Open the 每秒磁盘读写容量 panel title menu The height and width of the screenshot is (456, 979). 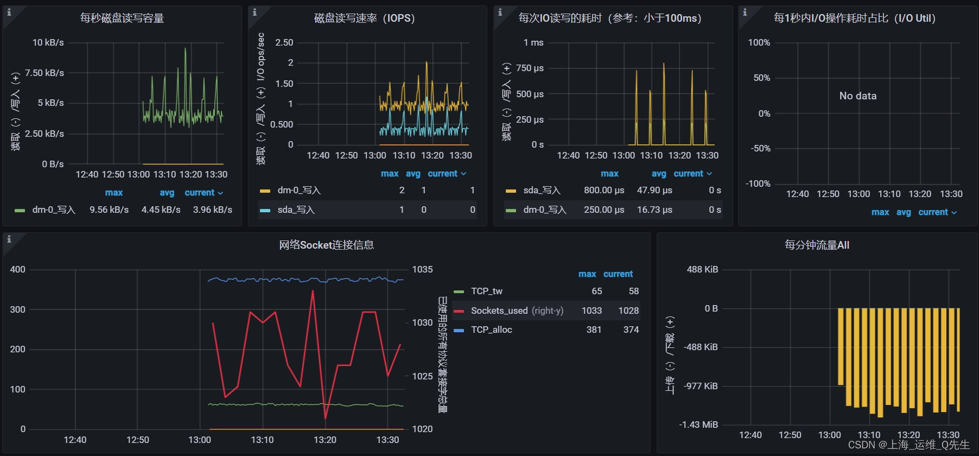(x=122, y=18)
